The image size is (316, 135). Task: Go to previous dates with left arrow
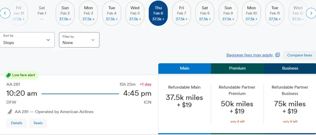pyautogui.click(x=5, y=13)
